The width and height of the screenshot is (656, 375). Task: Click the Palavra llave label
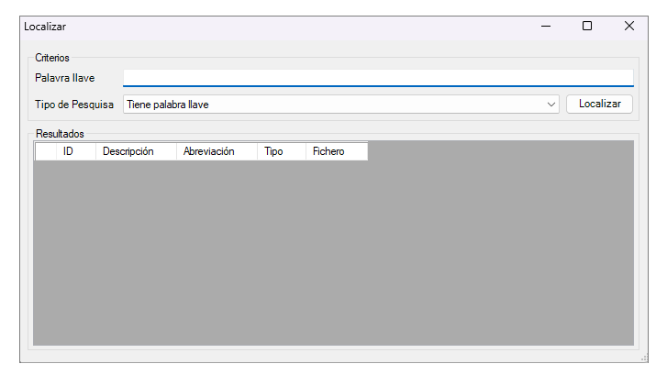coord(65,78)
